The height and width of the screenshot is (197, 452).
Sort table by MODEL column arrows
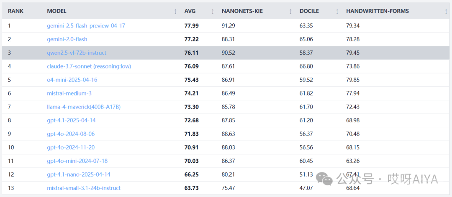coord(175,12)
